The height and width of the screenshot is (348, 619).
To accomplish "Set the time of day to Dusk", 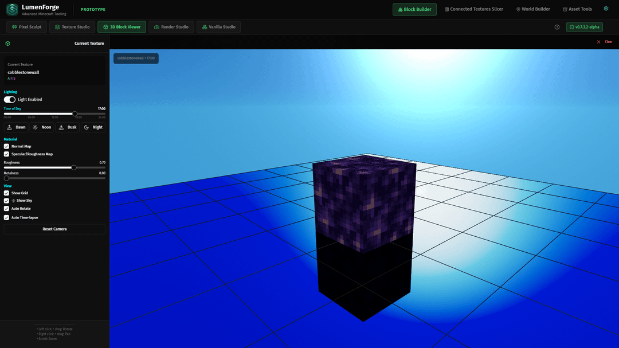I will coord(68,127).
